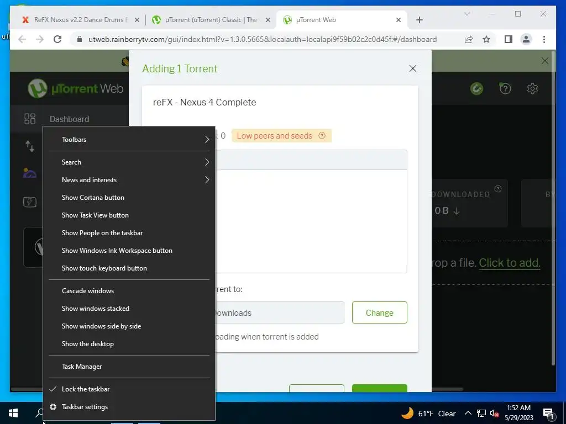Screen dimensions: 566x424
Task: Bookmark this page star icon
Action: coord(486,39)
